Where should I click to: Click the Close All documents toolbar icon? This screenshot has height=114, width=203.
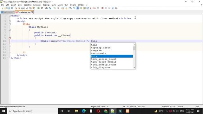[19, 8]
